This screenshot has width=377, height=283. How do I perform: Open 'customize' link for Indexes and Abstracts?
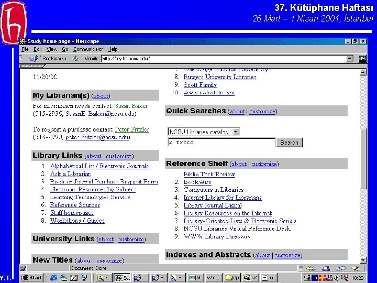(x=287, y=255)
